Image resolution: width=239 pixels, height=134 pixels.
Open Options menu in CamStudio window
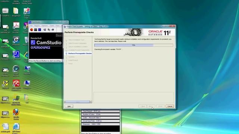pos(45,26)
